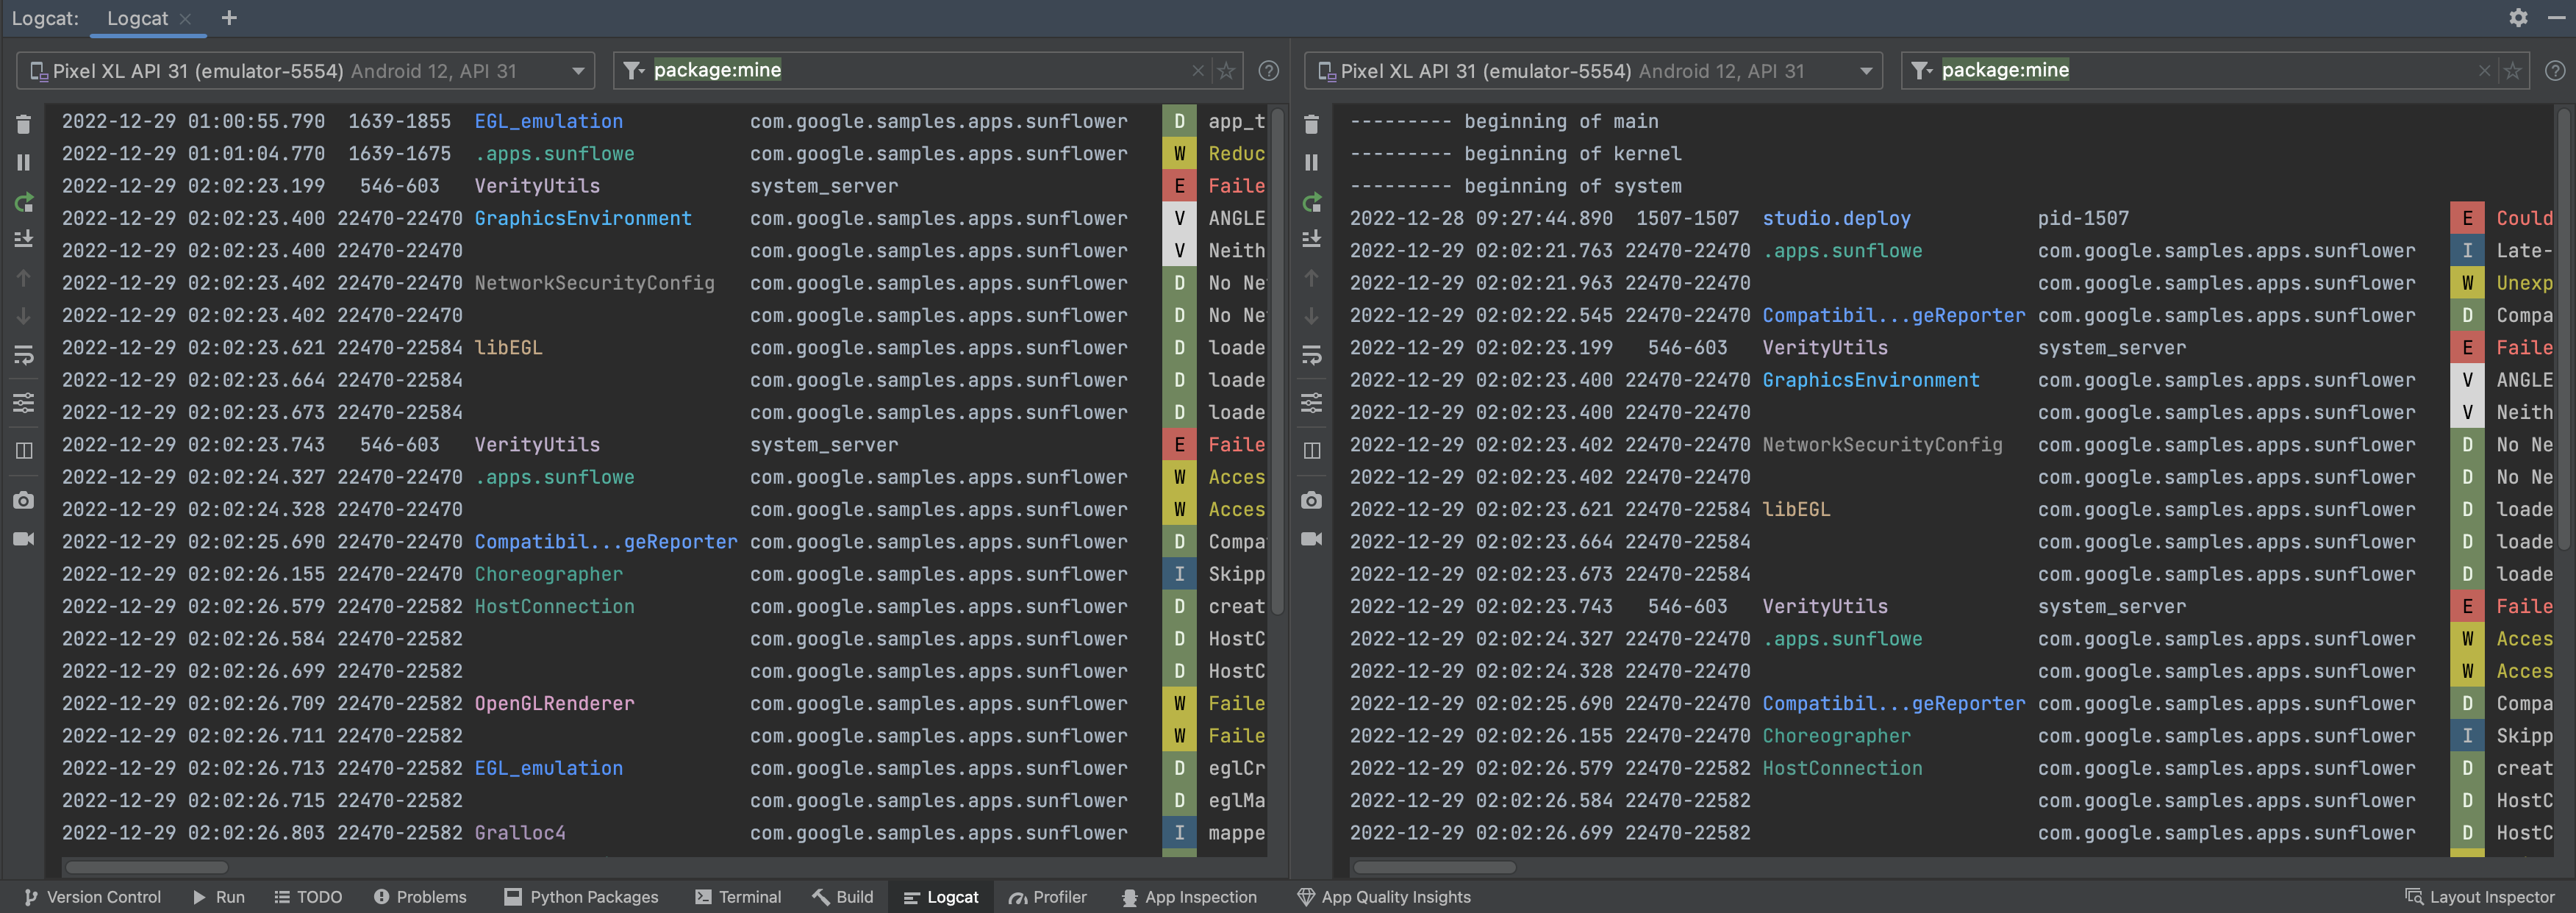The height and width of the screenshot is (913, 2576).
Task: Click the screenshot capture icon left sidebar
Action: [x=23, y=501]
